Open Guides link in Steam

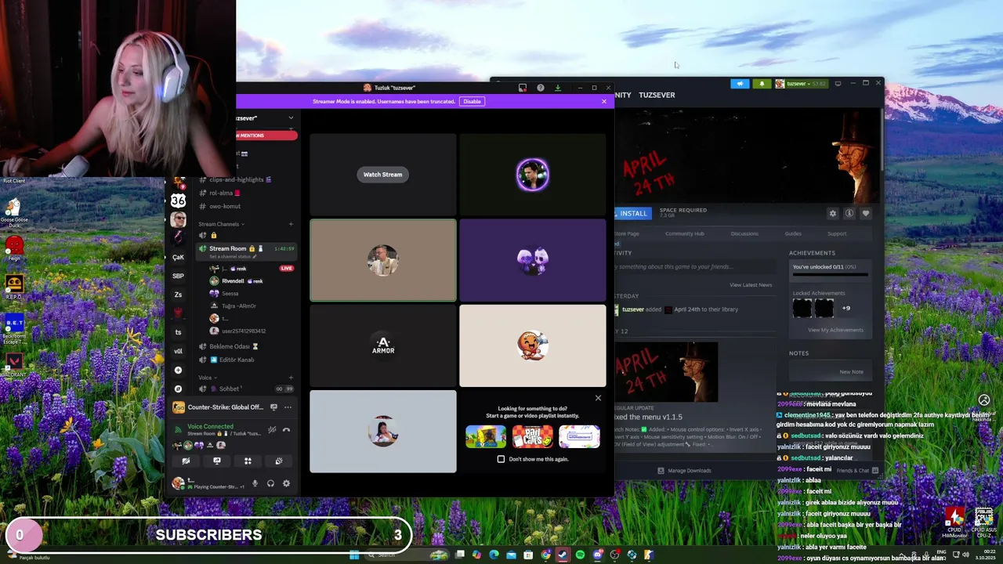[793, 233]
